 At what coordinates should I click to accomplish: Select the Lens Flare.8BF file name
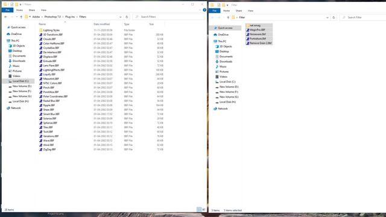[x=51, y=66]
